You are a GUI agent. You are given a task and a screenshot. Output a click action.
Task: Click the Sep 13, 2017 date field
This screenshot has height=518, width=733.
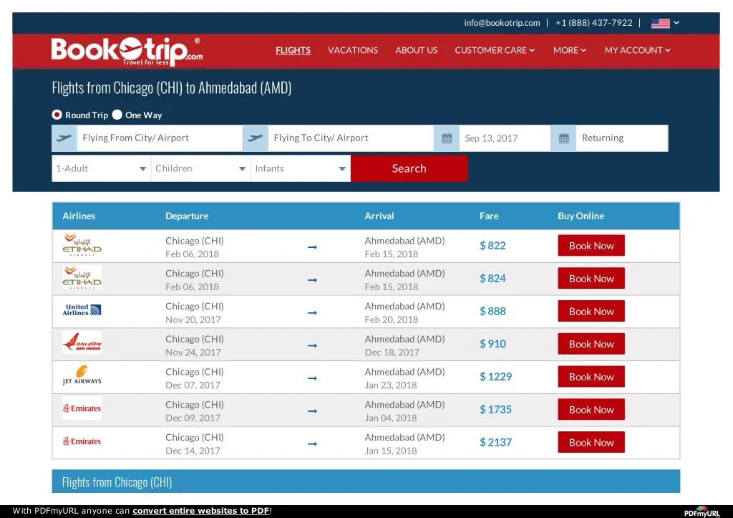pyautogui.click(x=505, y=138)
